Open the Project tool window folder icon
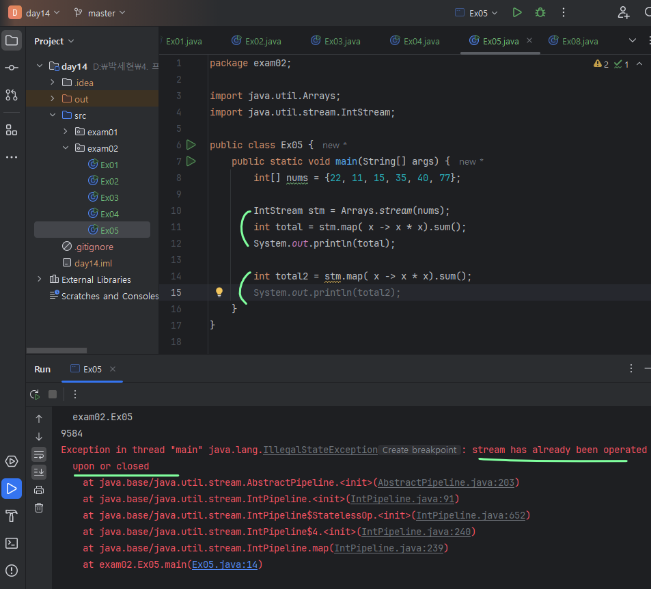Viewport: 651px width, 589px height. (x=12, y=41)
